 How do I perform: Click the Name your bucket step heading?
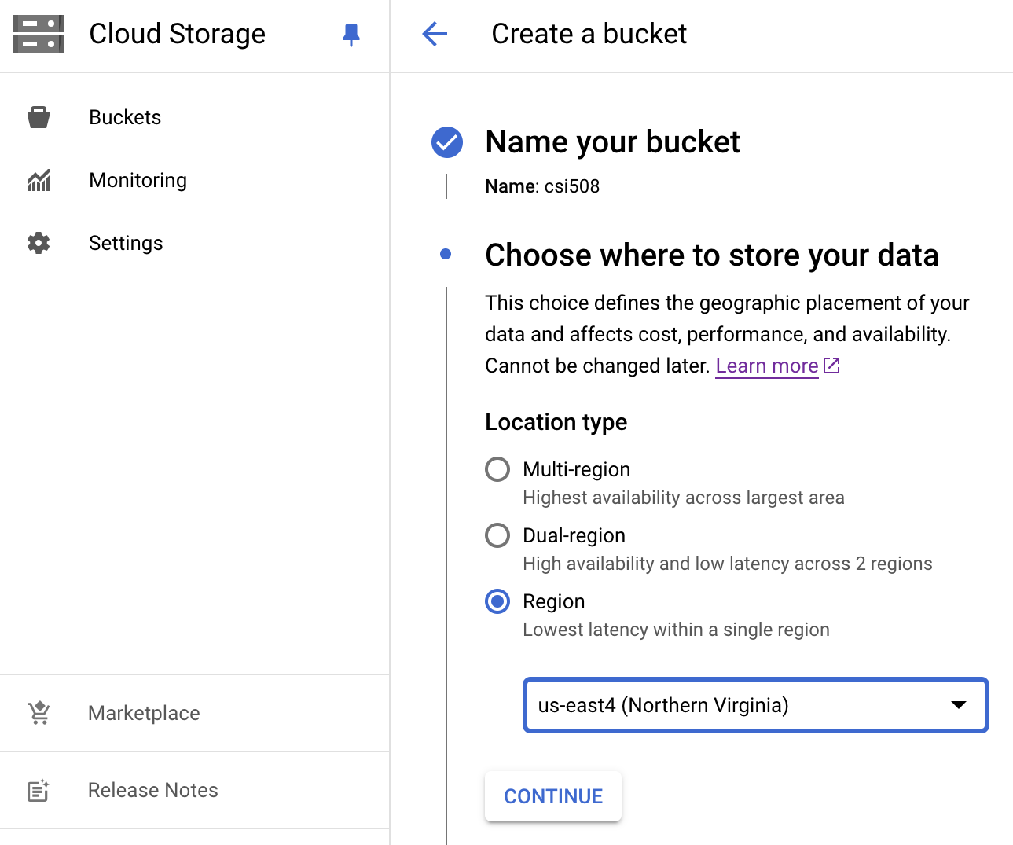pos(613,142)
